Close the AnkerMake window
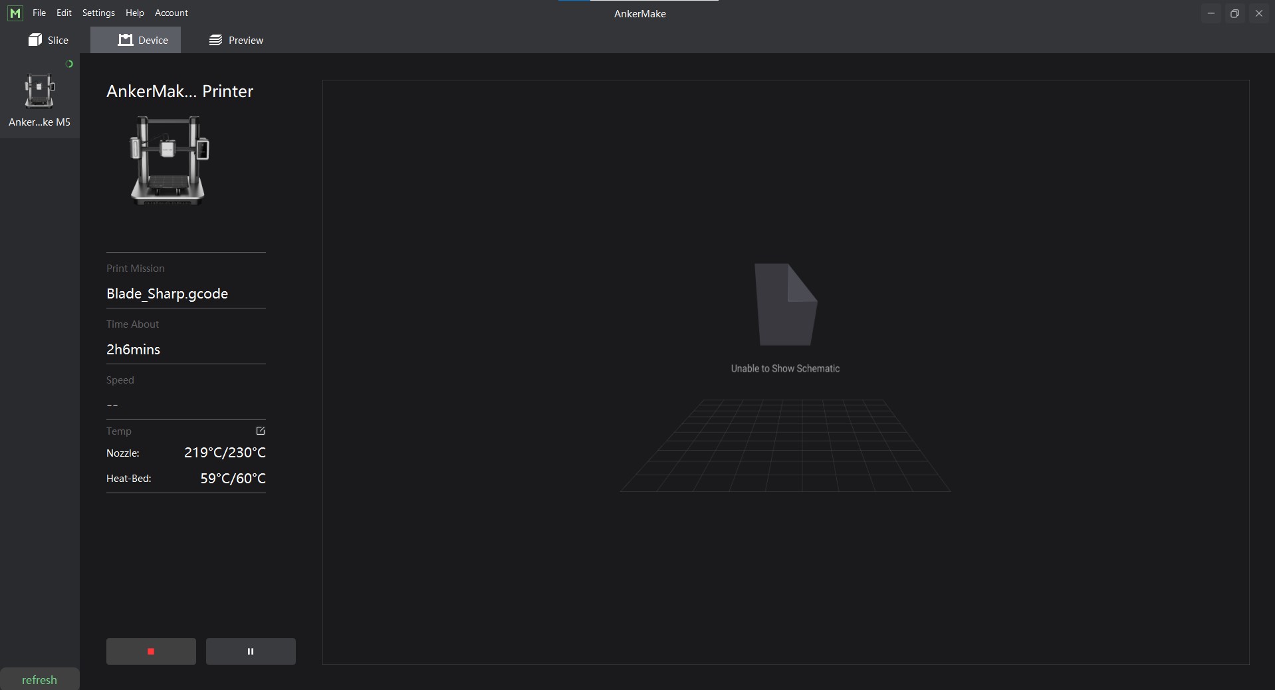 tap(1259, 13)
